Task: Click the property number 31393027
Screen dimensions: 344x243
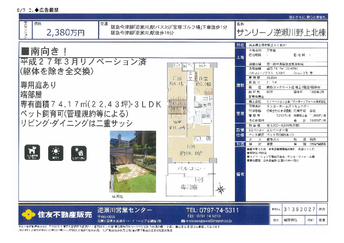Action: 299,209
